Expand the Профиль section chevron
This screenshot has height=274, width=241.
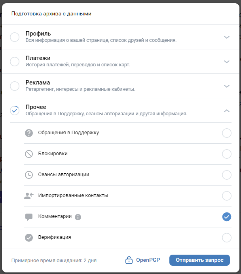coord(227,37)
